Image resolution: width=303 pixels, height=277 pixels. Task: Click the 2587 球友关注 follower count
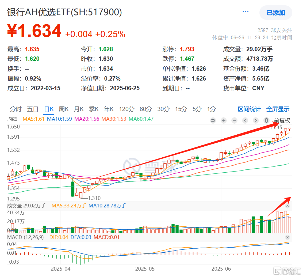pos(275,30)
